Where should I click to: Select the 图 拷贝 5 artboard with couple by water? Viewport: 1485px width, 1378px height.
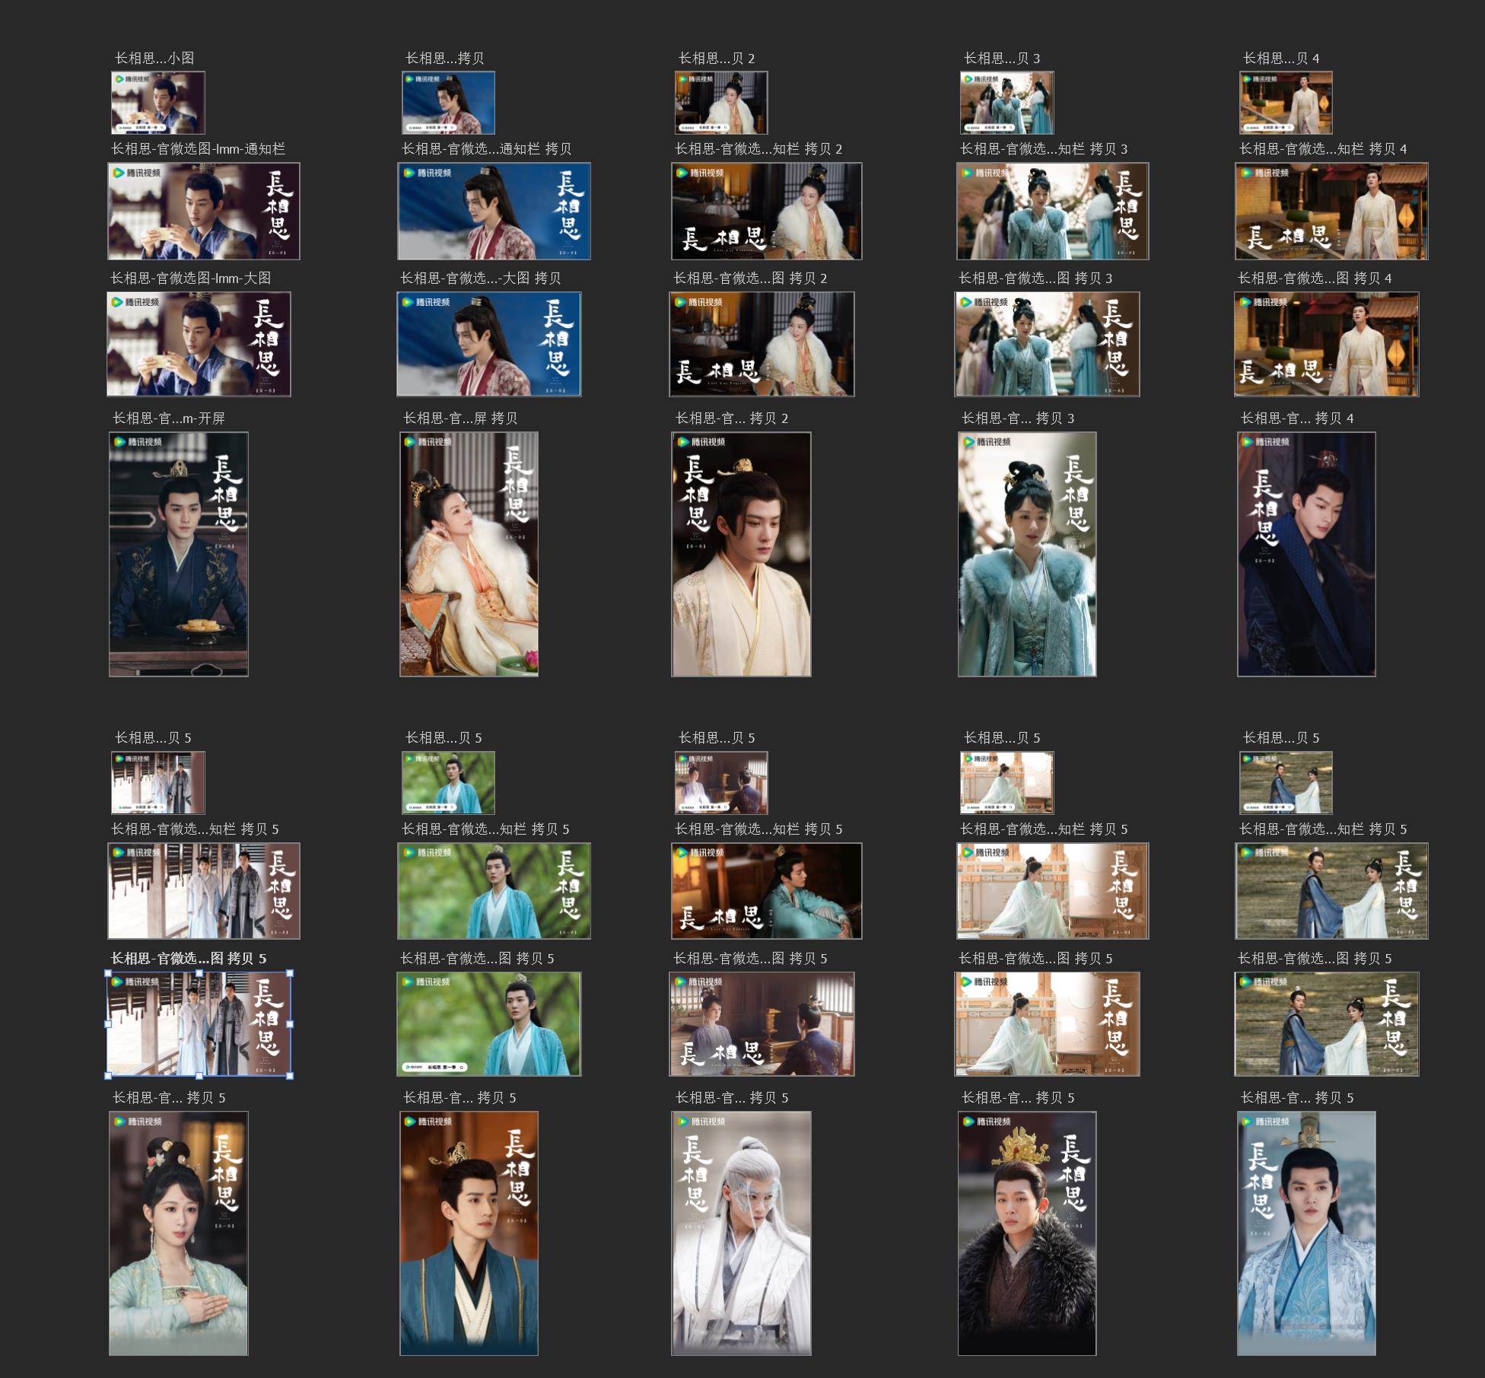pos(1326,1024)
